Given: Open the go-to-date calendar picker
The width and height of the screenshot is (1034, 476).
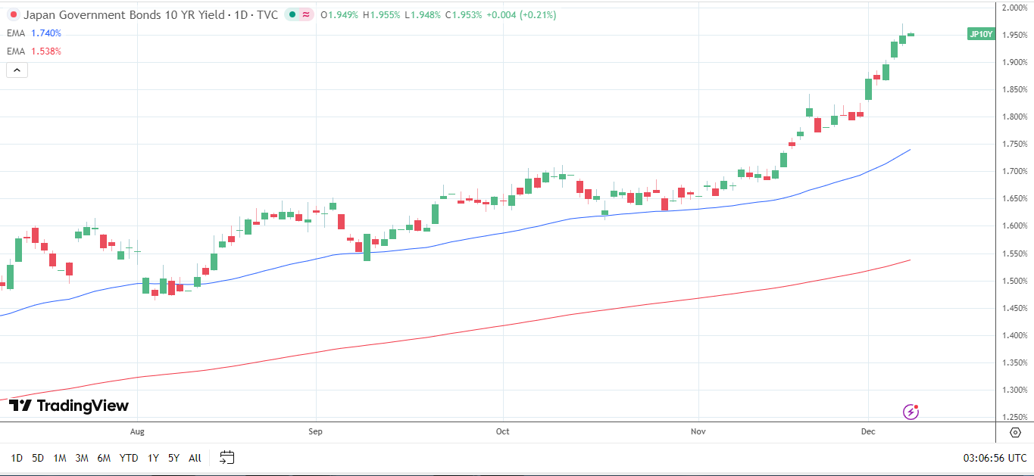Looking at the screenshot, I should pyautogui.click(x=226, y=457).
